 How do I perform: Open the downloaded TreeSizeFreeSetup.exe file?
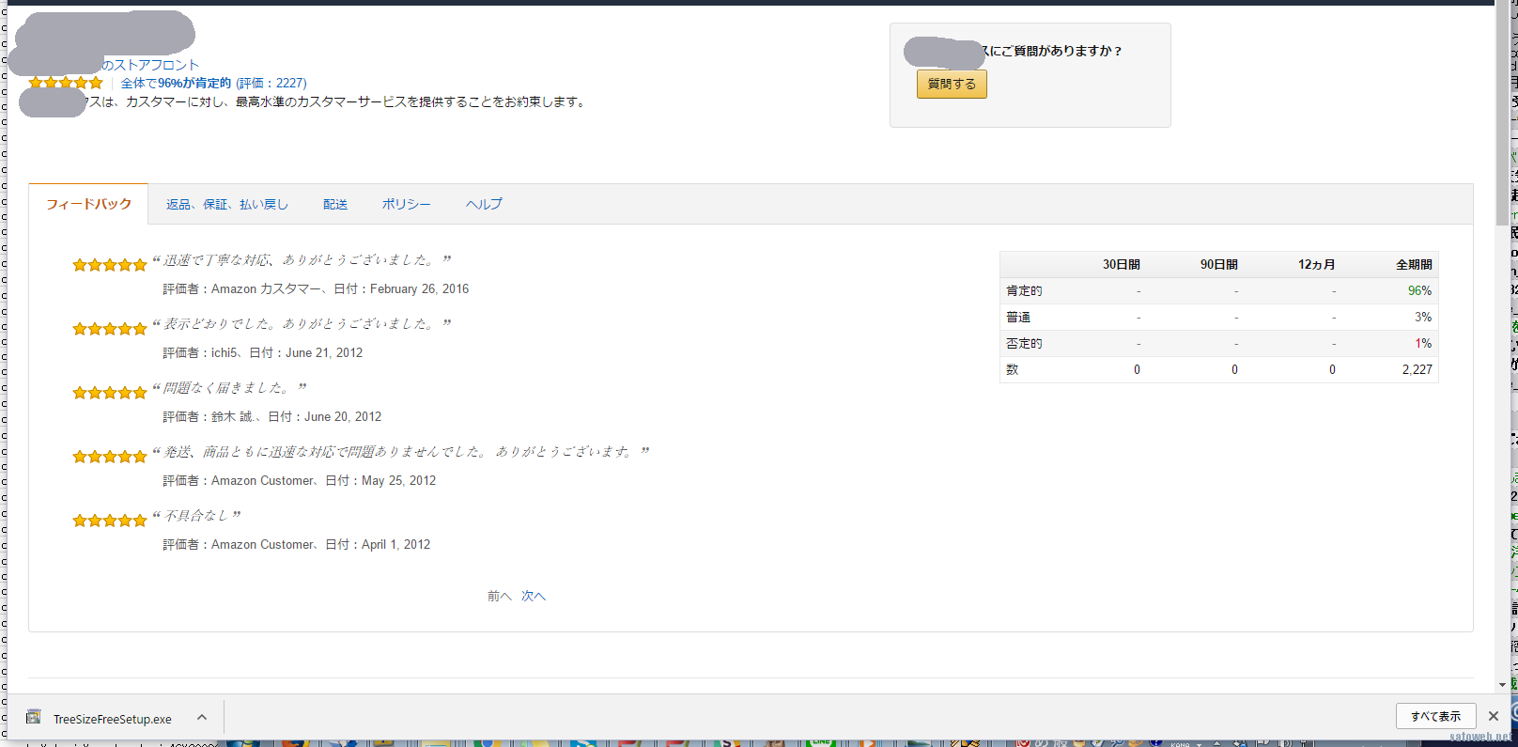click(112, 719)
